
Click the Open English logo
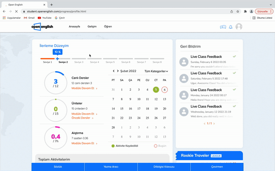[x=42, y=27]
